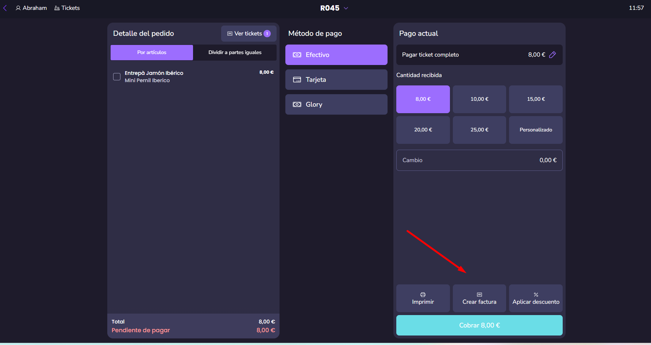The image size is (651, 345).
Task: Choose Efectivo payment method
Action: pyautogui.click(x=336, y=55)
